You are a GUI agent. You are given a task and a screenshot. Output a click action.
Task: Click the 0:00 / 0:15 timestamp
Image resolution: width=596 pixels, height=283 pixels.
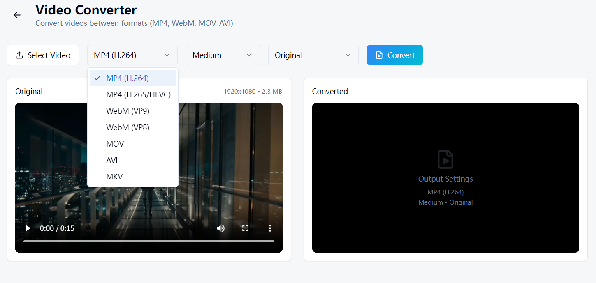coord(57,228)
